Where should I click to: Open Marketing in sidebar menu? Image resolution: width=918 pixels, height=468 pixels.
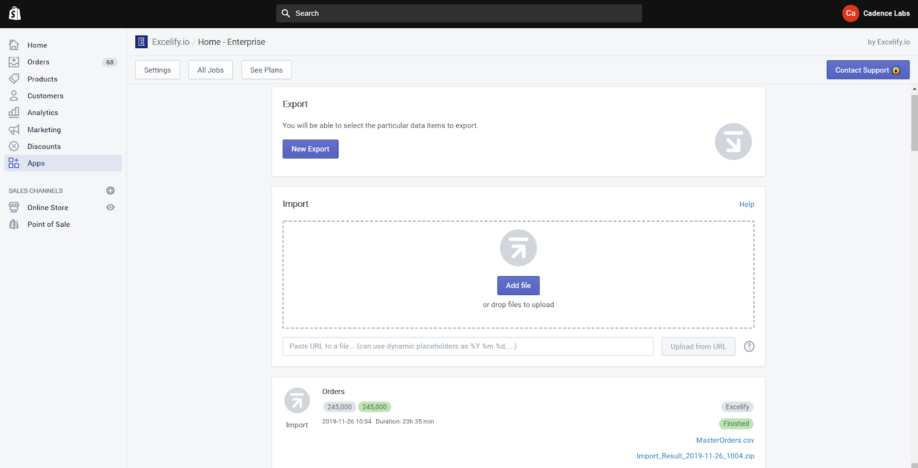(x=44, y=129)
